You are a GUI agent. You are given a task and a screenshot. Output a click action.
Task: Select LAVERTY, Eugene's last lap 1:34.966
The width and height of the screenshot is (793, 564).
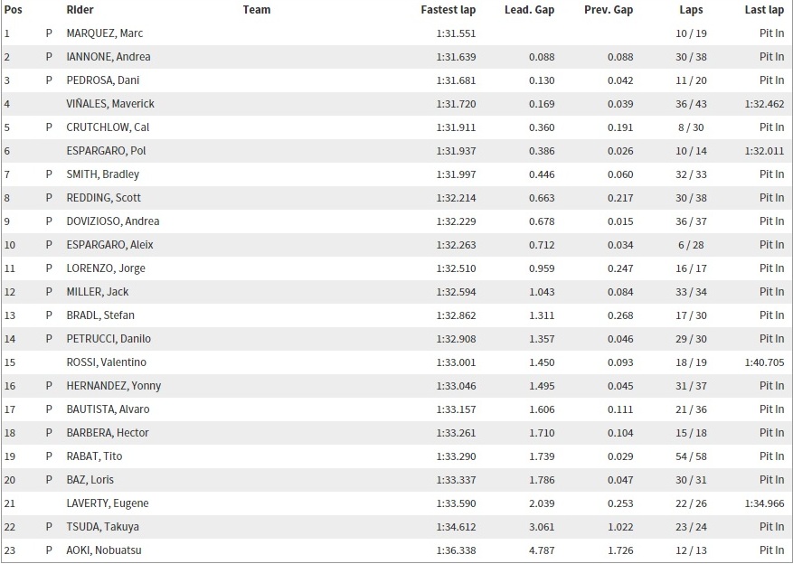point(764,503)
